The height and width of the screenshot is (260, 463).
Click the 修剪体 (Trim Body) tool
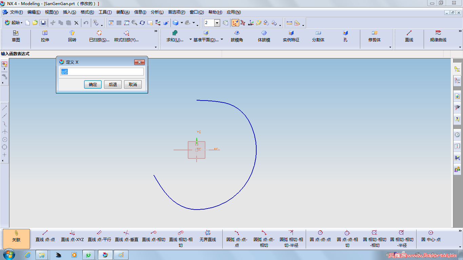tap(375, 36)
